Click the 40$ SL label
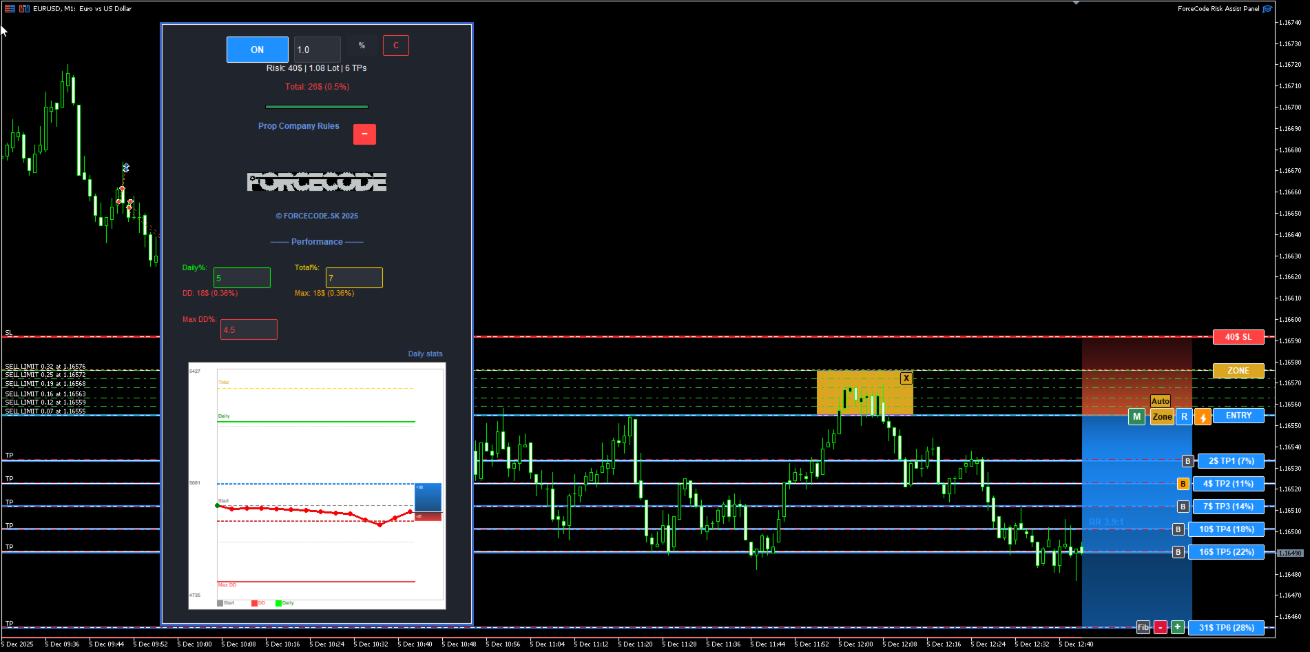The width and height of the screenshot is (1310, 652). coord(1238,337)
